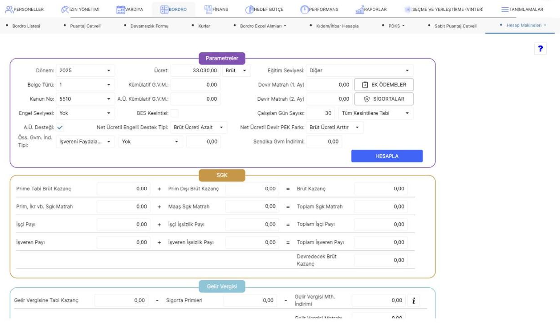Viewport: 560px width, 323px height.
Task: Click the Sendika Gvm İndirimi field
Action: [324, 142]
